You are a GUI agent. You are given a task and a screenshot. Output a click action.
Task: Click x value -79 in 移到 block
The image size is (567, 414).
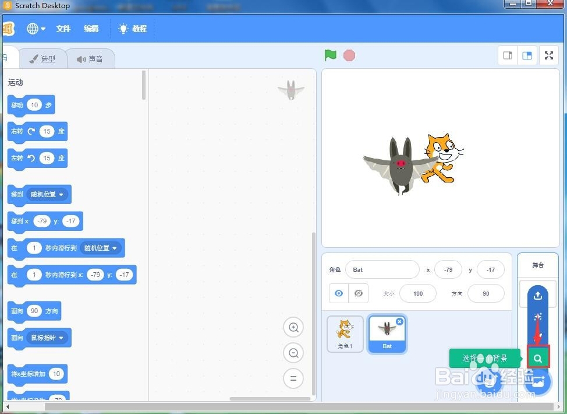point(42,221)
